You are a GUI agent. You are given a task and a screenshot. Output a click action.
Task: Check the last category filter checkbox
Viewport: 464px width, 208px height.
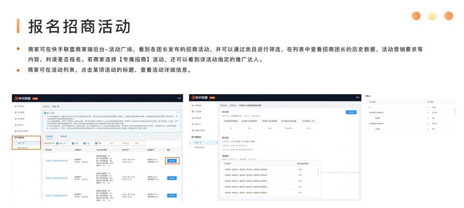point(134,144)
